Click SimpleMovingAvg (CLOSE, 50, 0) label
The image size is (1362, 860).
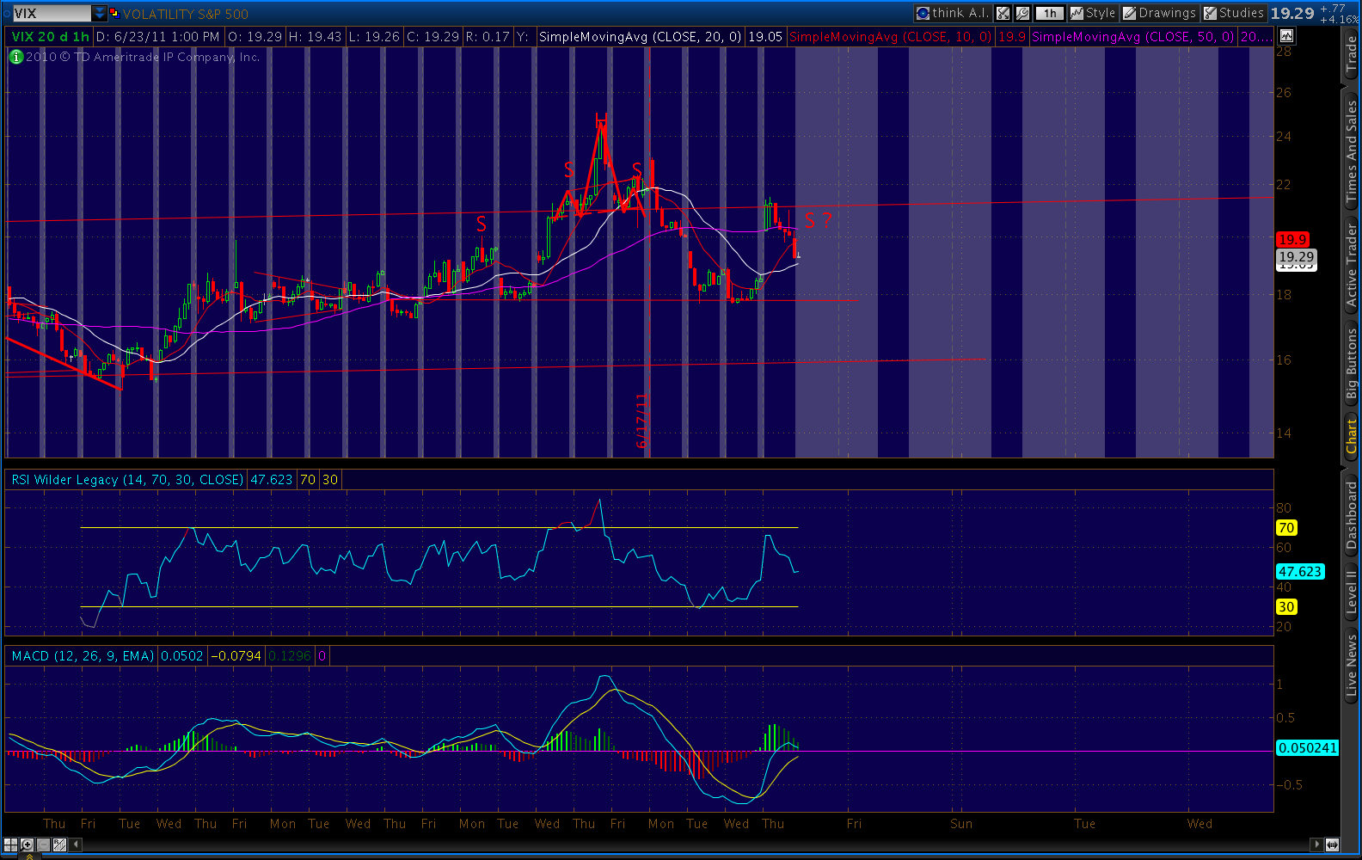(x=1132, y=37)
